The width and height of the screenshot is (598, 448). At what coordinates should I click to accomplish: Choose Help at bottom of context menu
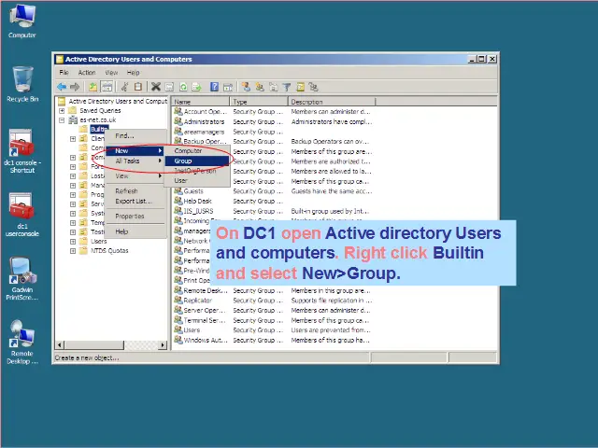click(x=135, y=231)
